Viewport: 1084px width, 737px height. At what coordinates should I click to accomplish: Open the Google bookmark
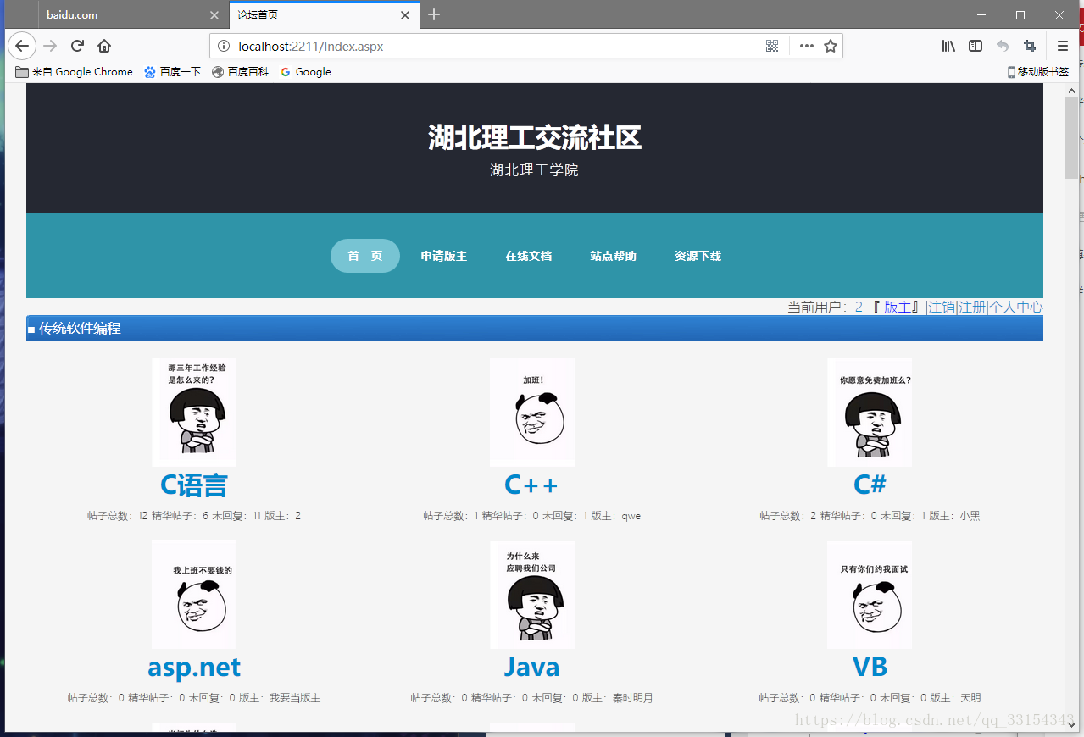(x=305, y=72)
